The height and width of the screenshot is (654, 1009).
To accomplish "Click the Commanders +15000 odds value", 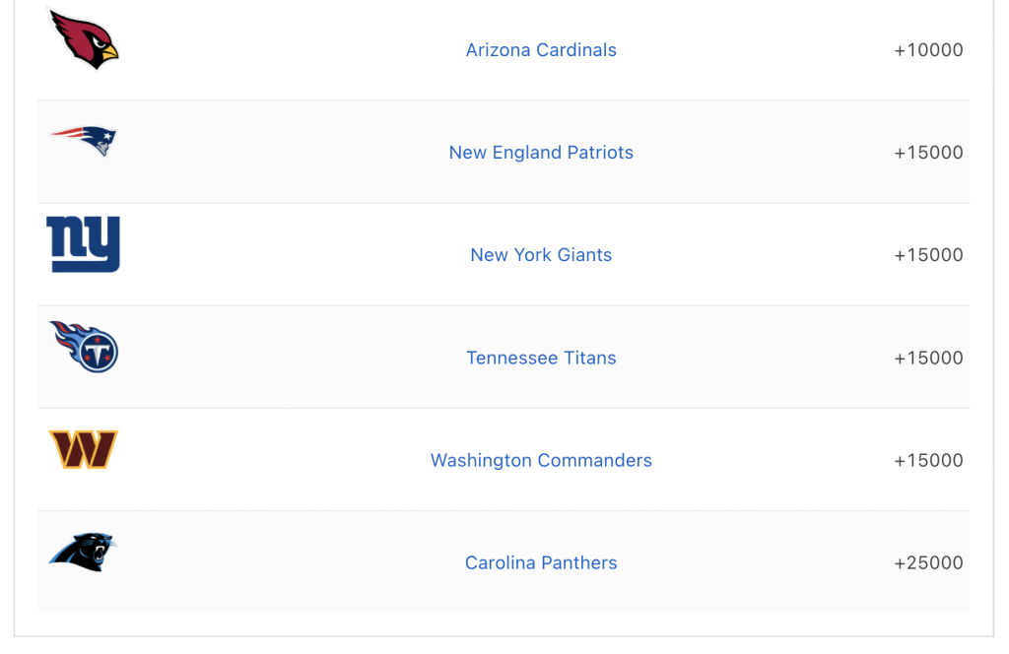I will [928, 460].
